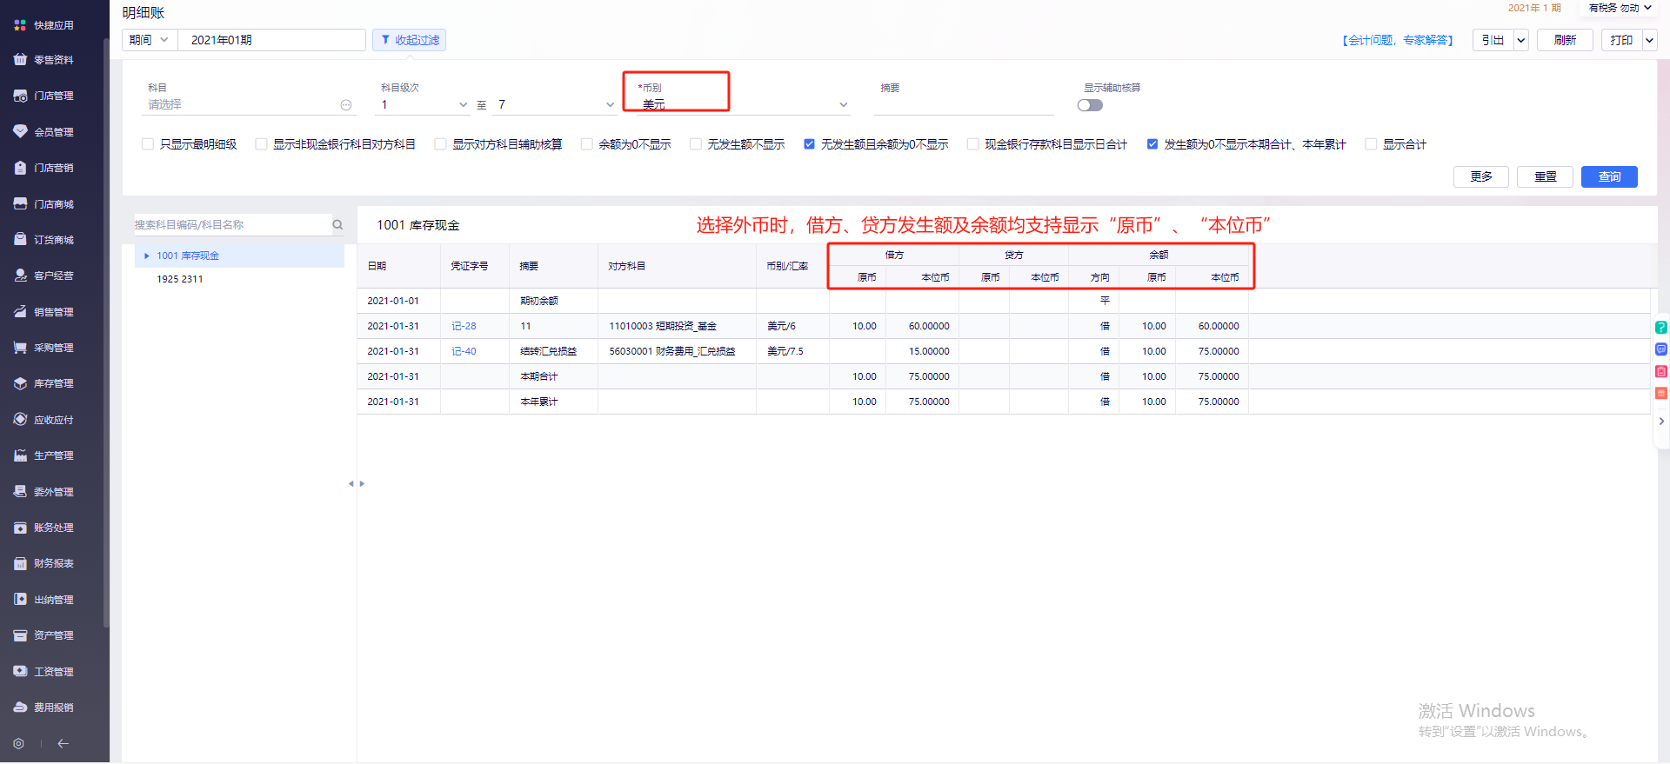Click the 采购管理 cart icon
The width and height of the screenshot is (1670, 764).
[20, 348]
